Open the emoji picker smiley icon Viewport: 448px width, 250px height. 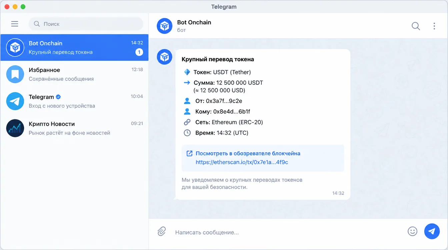tap(412, 231)
